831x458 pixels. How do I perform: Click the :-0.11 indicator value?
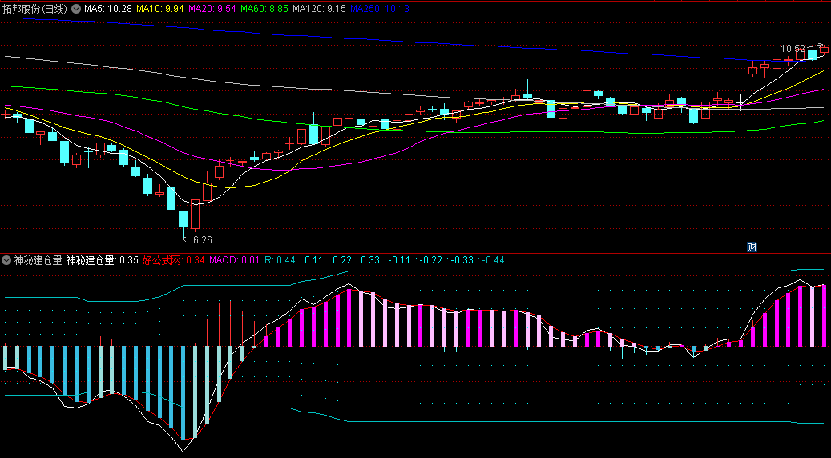point(397,260)
